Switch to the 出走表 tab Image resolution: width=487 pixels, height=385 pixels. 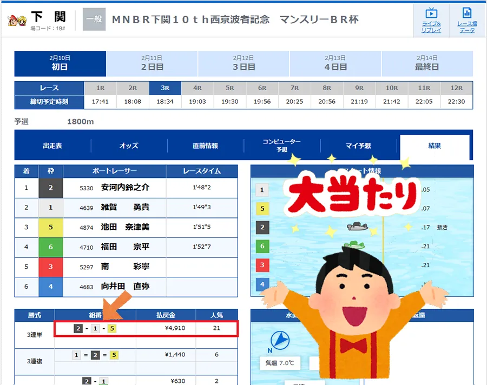tap(52, 146)
